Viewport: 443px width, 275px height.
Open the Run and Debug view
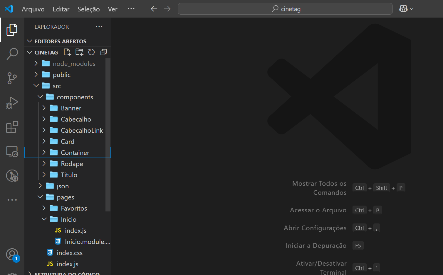point(12,103)
